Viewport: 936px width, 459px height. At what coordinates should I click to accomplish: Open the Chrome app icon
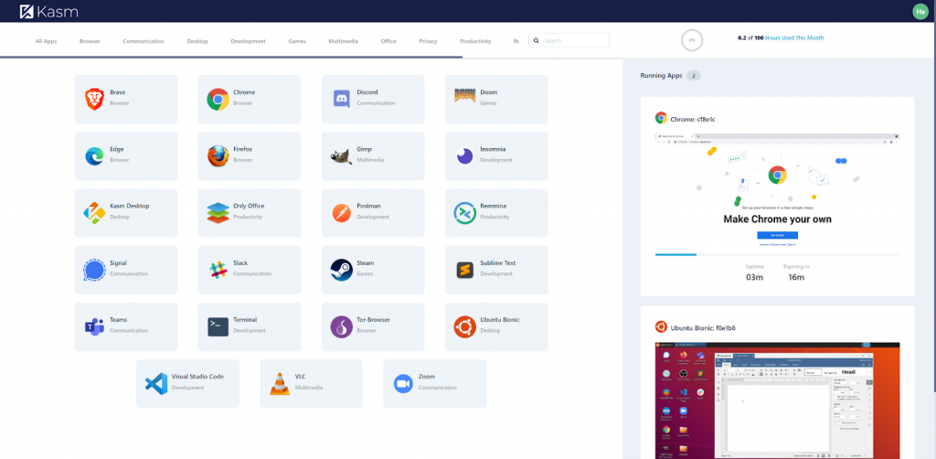pyautogui.click(x=218, y=99)
